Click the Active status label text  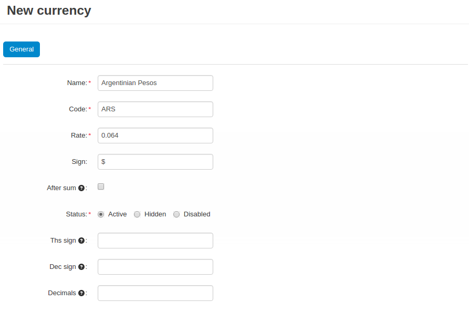pyautogui.click(x=117, y=214)
